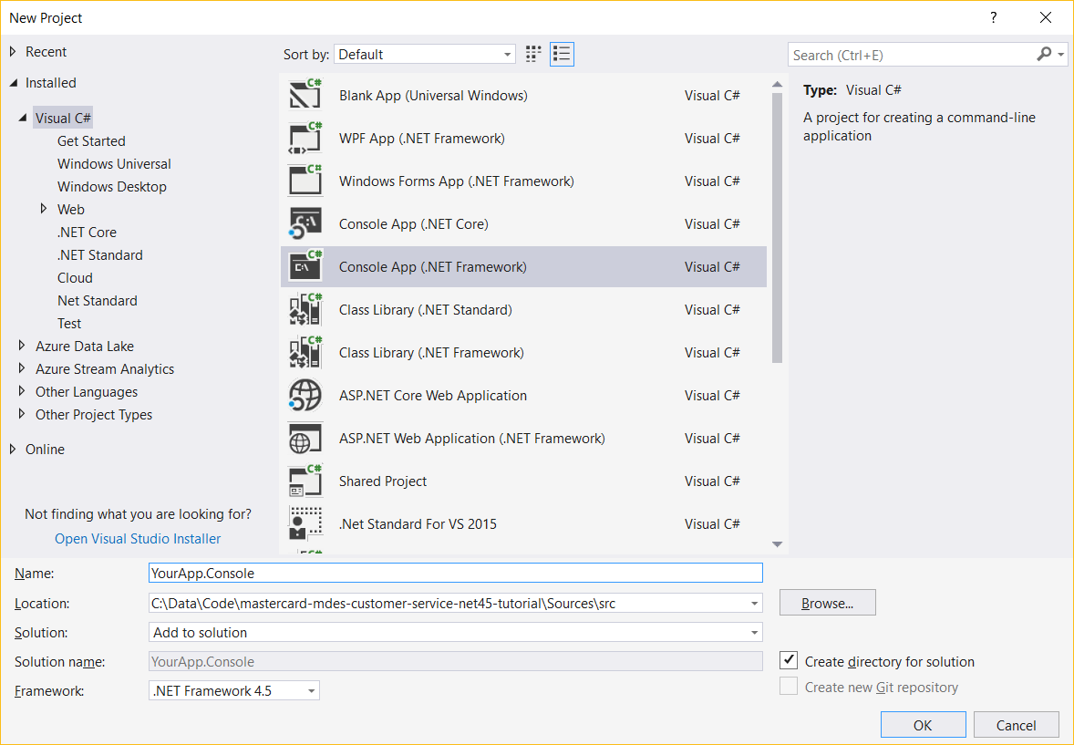Image resolution: width=1074 pixels, height=745 pixels.
Task: Select the Windows Forms App template icon
Action: 305,181
